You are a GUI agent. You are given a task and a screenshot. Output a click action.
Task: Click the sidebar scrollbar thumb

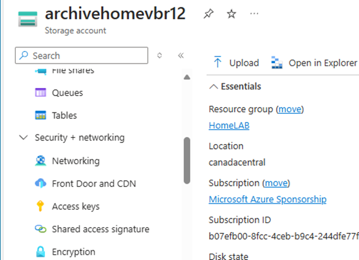pos(187,160)
